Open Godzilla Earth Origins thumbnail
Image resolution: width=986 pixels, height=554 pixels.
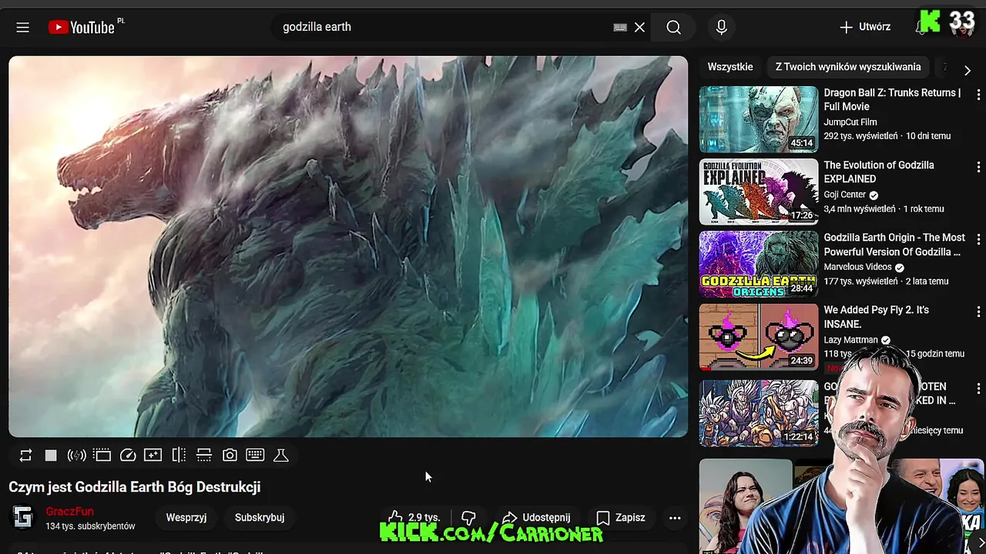759,264
